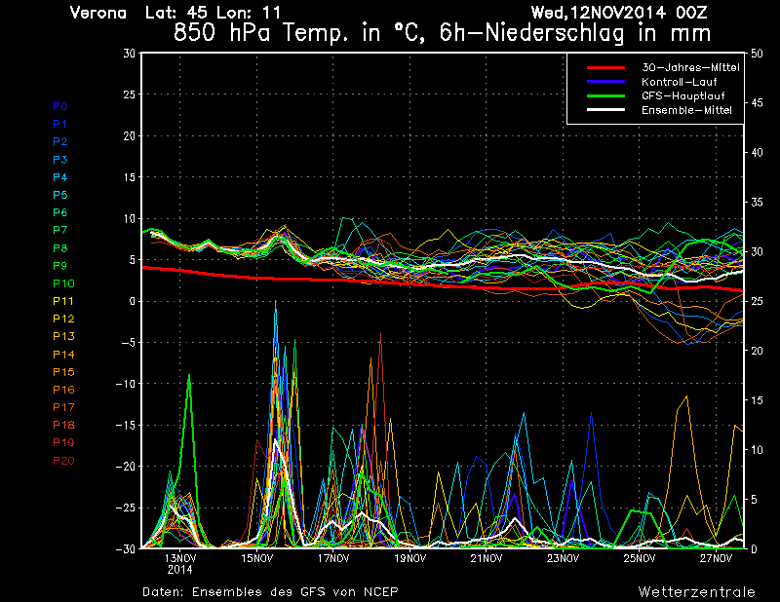The image size is (780, 602).
Task: Click the 25NOV x-axis date label
Action: [x=640, y=558]
